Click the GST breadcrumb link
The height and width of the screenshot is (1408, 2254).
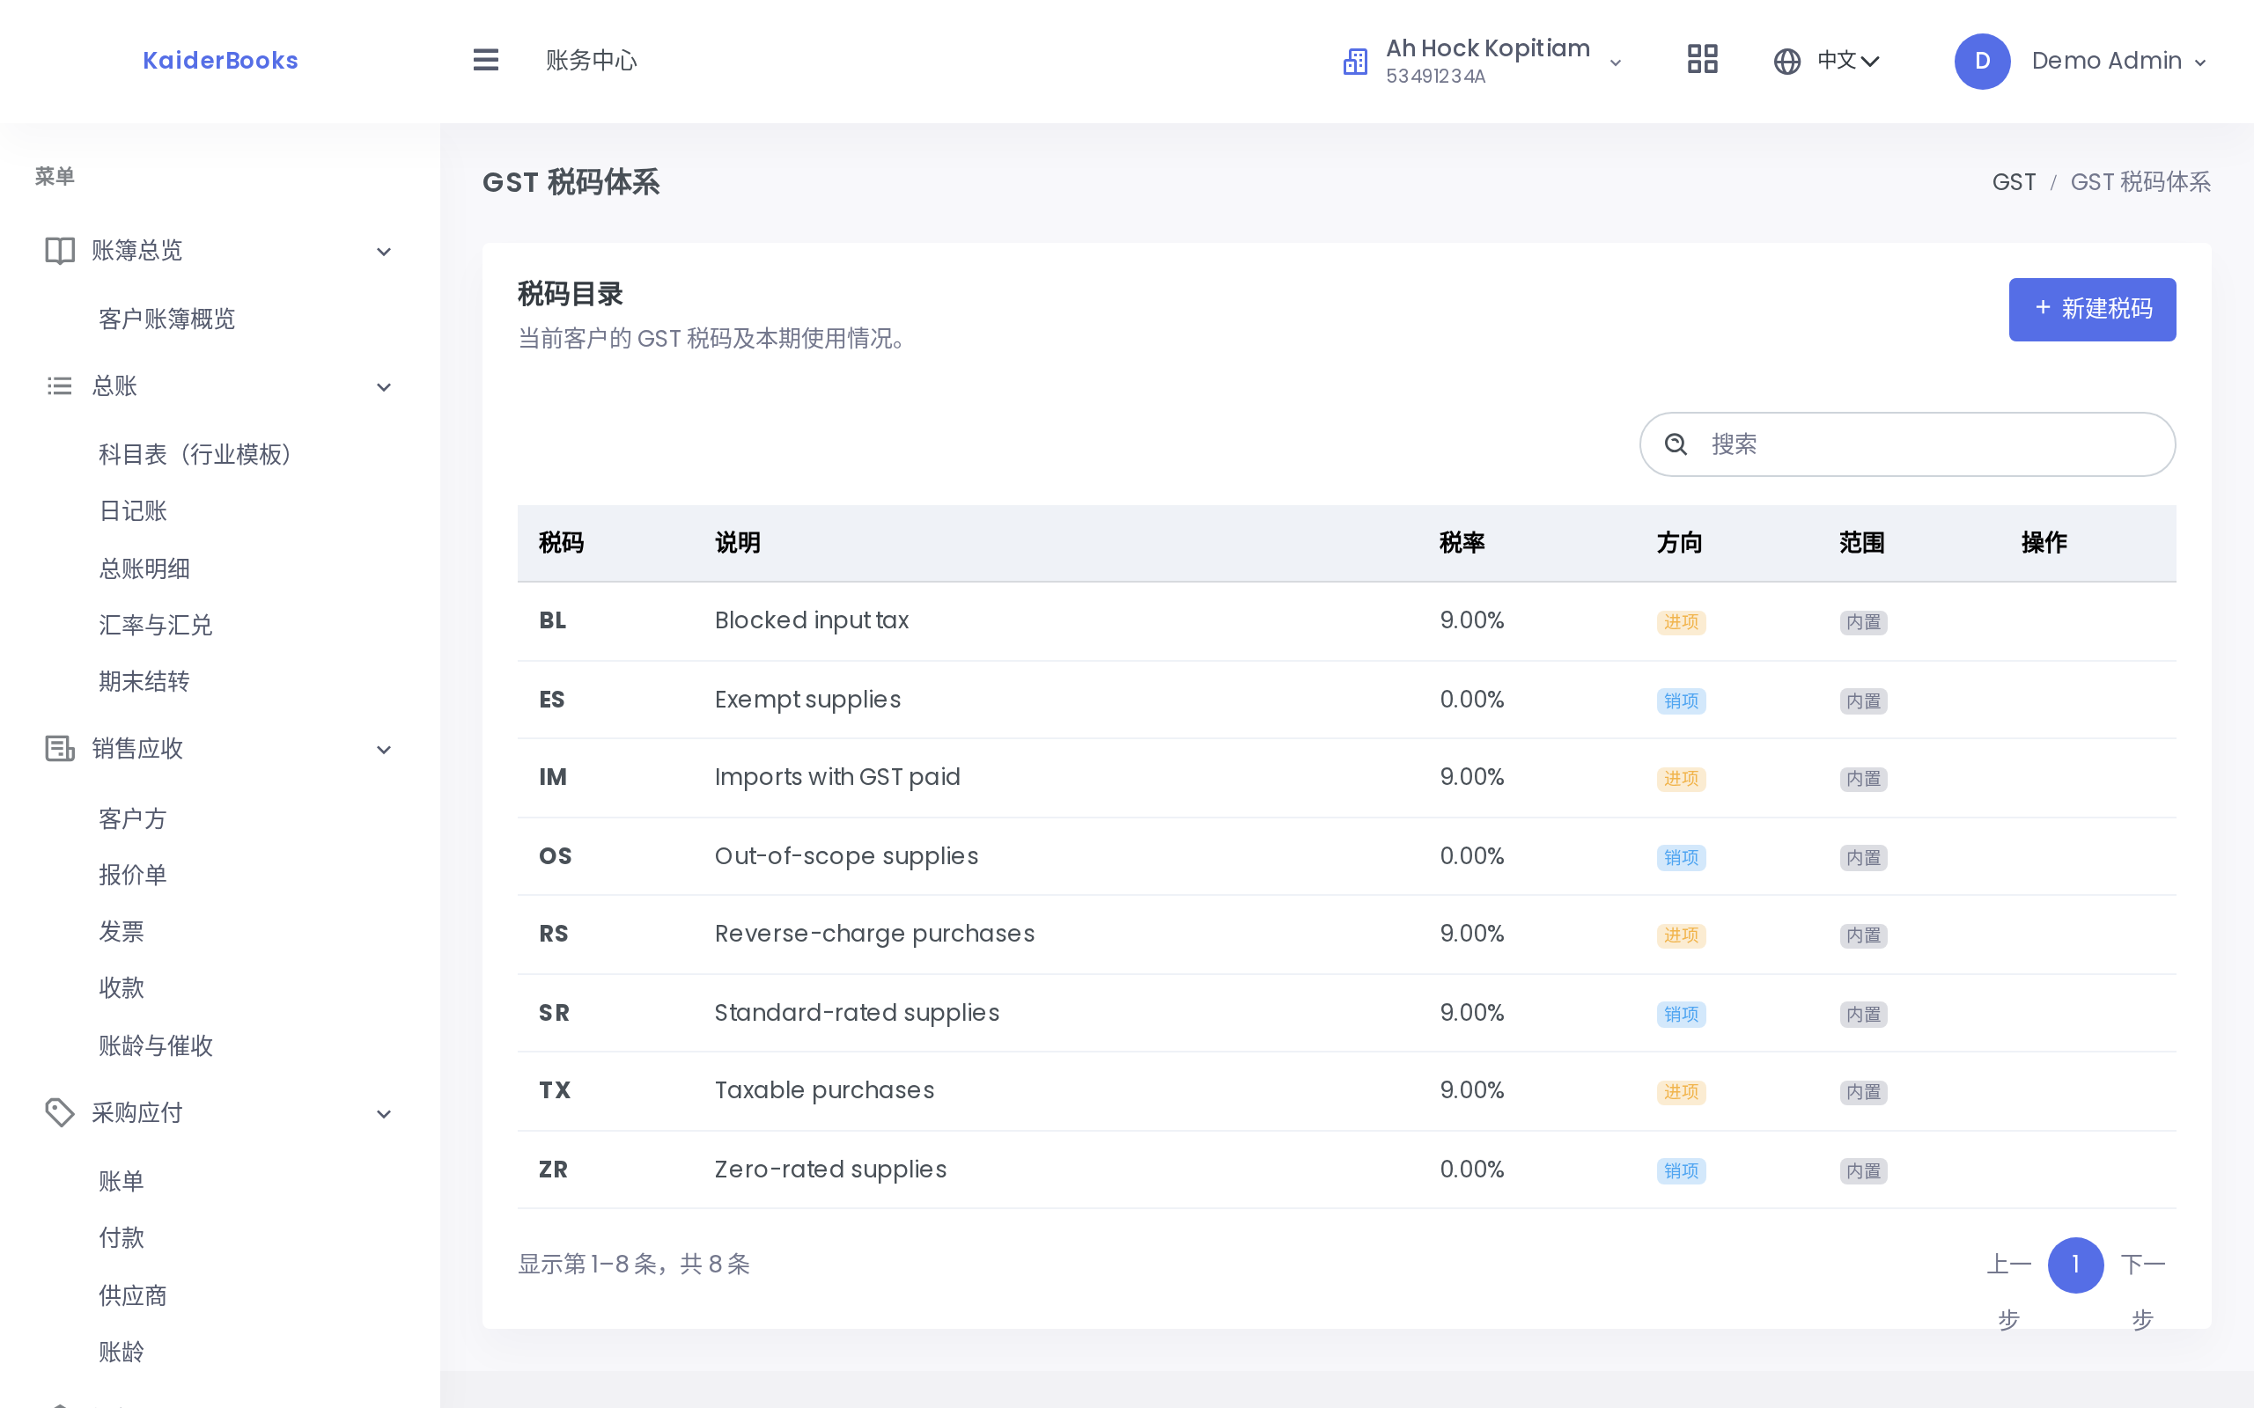(2014, 182)
